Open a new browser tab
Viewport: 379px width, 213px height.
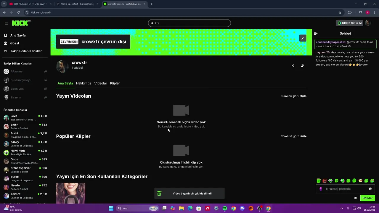click(152, 4)
